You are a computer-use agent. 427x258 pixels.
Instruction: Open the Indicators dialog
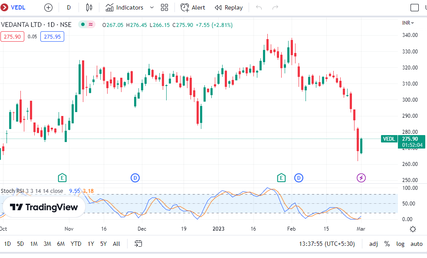click(x=125, y=8)
